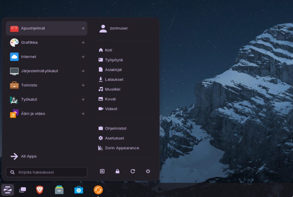Click the Koti house icon
293x197 pixels.
[101, 50]
